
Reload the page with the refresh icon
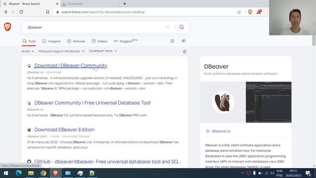tap(21, 12)
